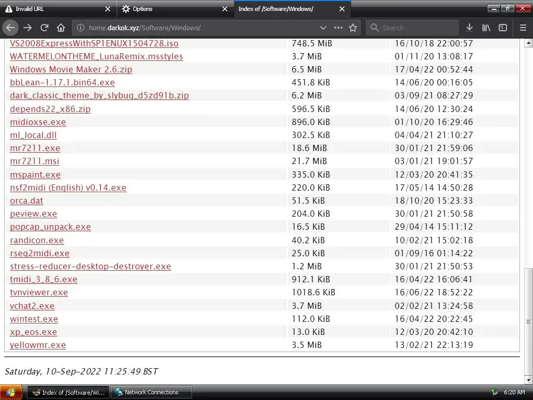533x400 pixels.
Task: Open page actions three-dot menu
Action: click(338, 28)
